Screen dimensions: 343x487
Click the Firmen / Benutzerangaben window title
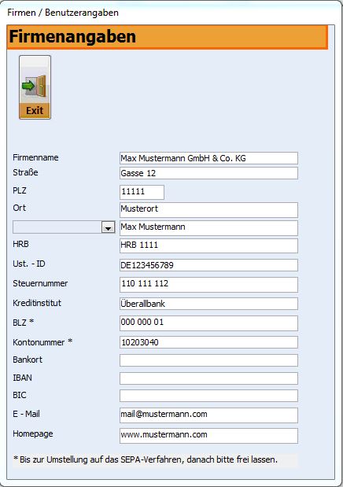coord(63,13)
